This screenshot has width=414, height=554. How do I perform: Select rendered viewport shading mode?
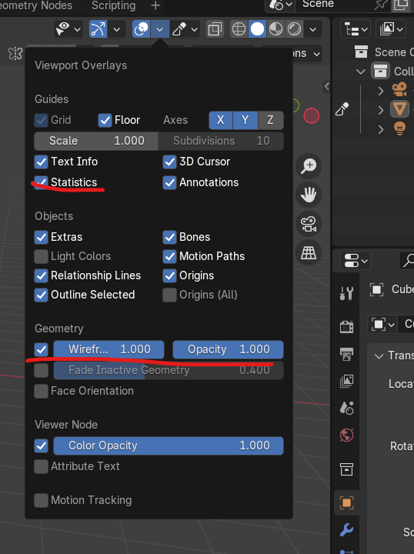tap(294, 29)
